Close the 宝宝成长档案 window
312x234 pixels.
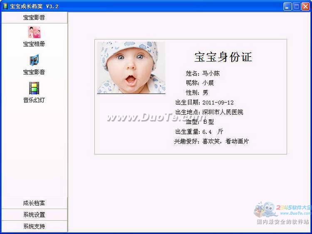click(x=305, y=6)
